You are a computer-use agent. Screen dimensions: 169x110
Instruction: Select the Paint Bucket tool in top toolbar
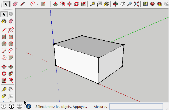pyautogui.click(x=106, y=4)
